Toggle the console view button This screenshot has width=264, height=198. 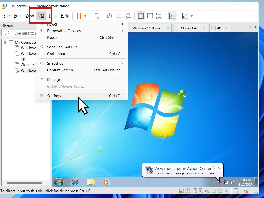coord(172,16)
